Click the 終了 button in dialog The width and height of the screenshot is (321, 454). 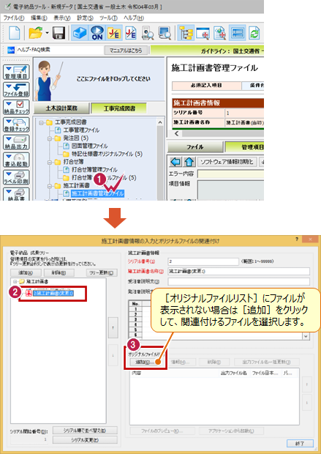pyautogui.click(x=300, y=443)
